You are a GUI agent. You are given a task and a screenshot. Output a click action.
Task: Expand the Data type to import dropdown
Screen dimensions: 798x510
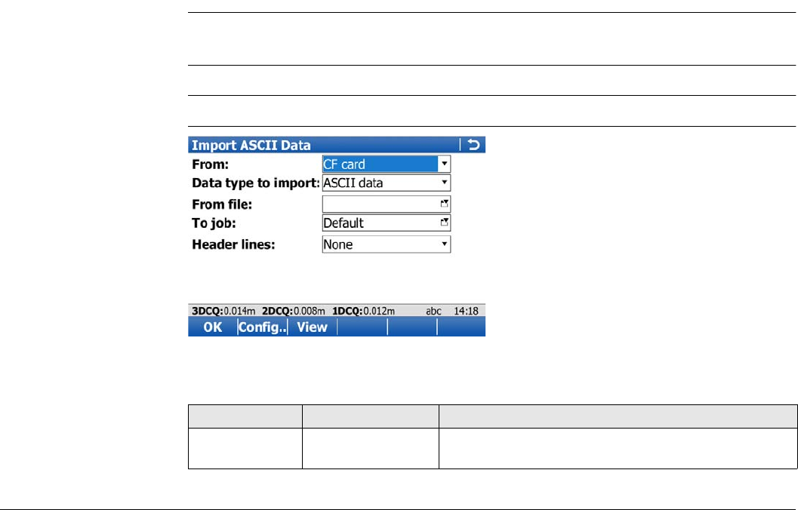tap(387, 183)
